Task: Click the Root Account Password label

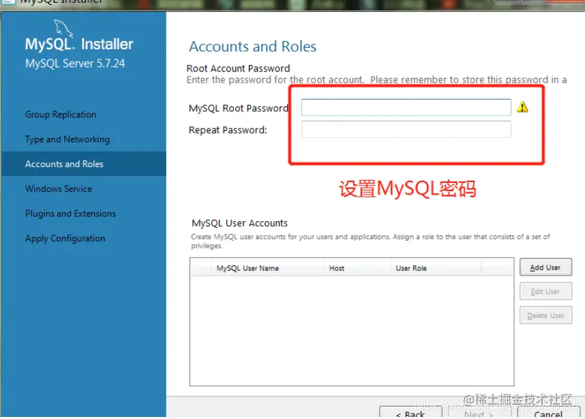Action: pyautogui.click(x=238, y=68)
